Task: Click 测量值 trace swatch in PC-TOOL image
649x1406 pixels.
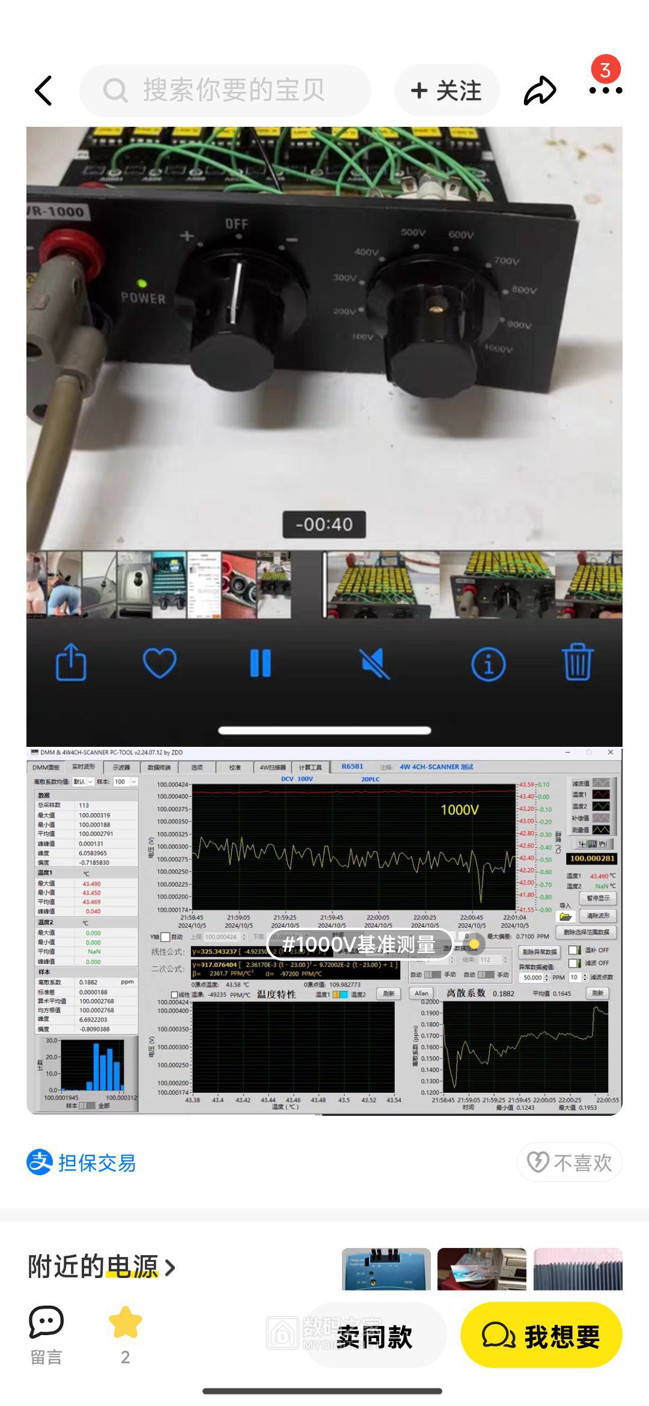Action: click(x=601, y=830)
